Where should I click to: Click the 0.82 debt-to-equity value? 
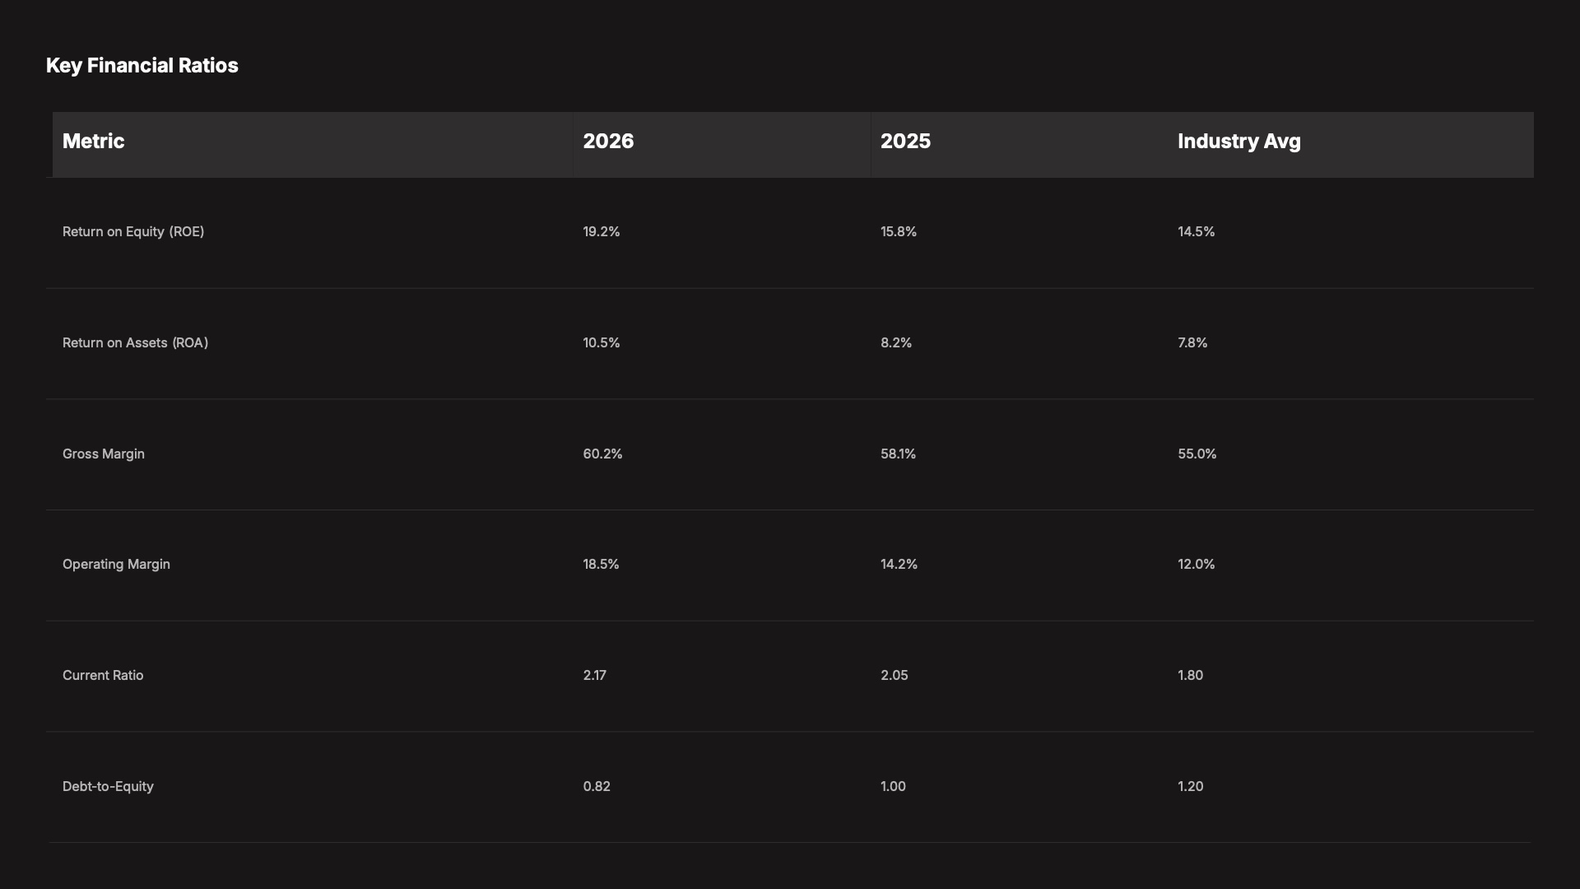[597, 787]
